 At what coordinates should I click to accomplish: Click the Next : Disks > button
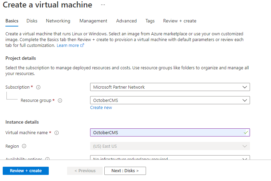tap(125, 171)
